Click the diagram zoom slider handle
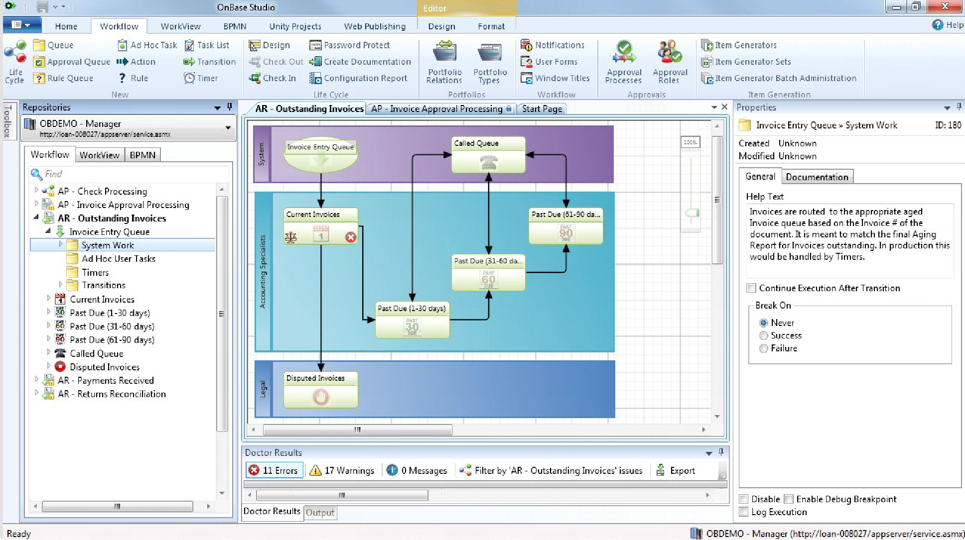Image resolution: width=965 pixels, height=540 pixels. click(691, 213)
